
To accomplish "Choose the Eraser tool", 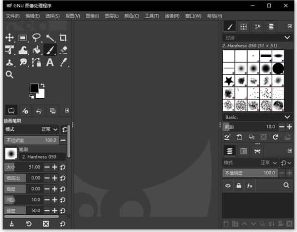I will (x=63, y=50).
